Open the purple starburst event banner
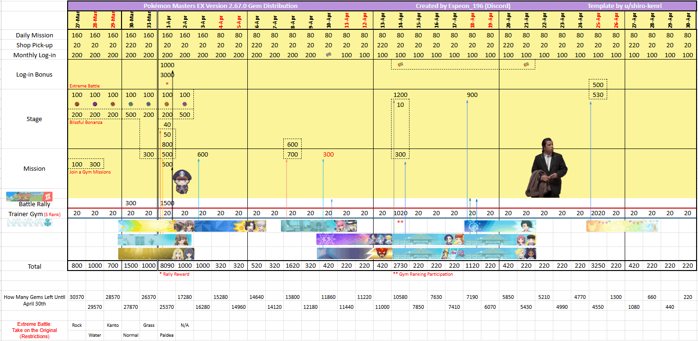This screenshot has height=341, width=698. tap(355, 240)
